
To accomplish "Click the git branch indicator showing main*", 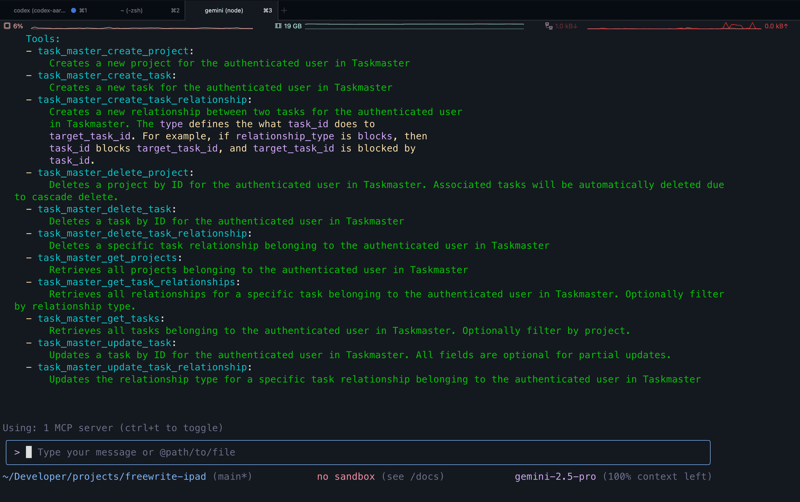I will click(x=232, y=476).
